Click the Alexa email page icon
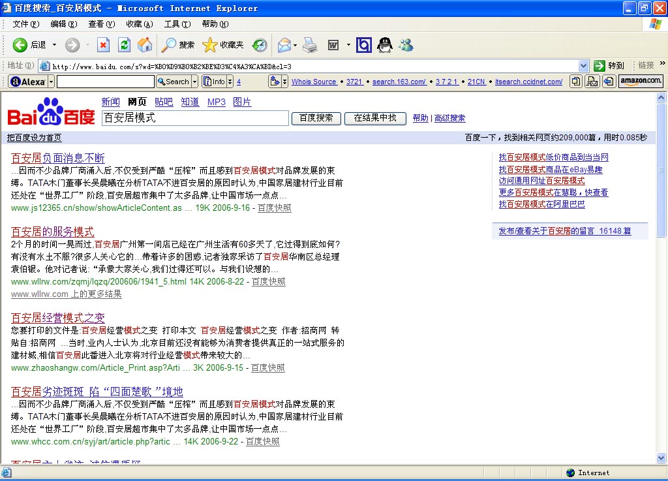Viewport: 668px width, 481px height. (x=592, y=81)
